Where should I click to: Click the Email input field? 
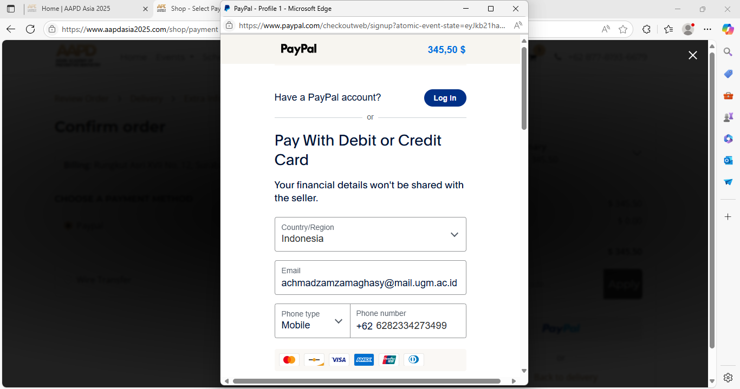[371, 278]
